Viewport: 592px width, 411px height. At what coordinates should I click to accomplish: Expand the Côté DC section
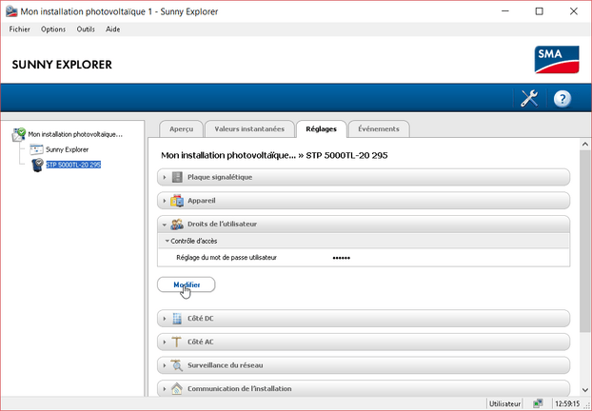(x=165, y=319)
